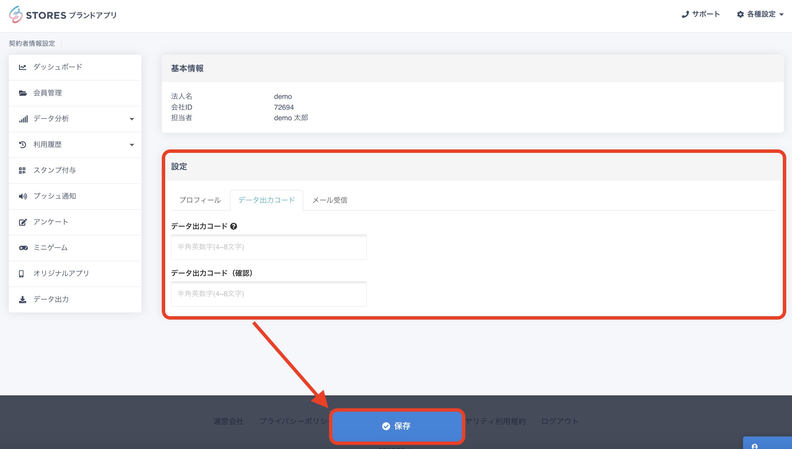Screen dimensions: 792x449
Task: Open the サポート link in header
Action: pyautogui.click(x=701, y=14)
